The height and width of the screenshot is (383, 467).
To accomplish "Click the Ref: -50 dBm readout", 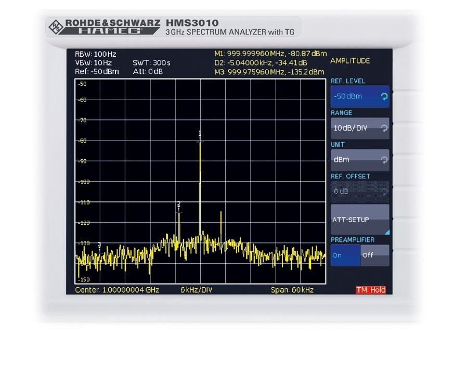I will coord(97,71).
